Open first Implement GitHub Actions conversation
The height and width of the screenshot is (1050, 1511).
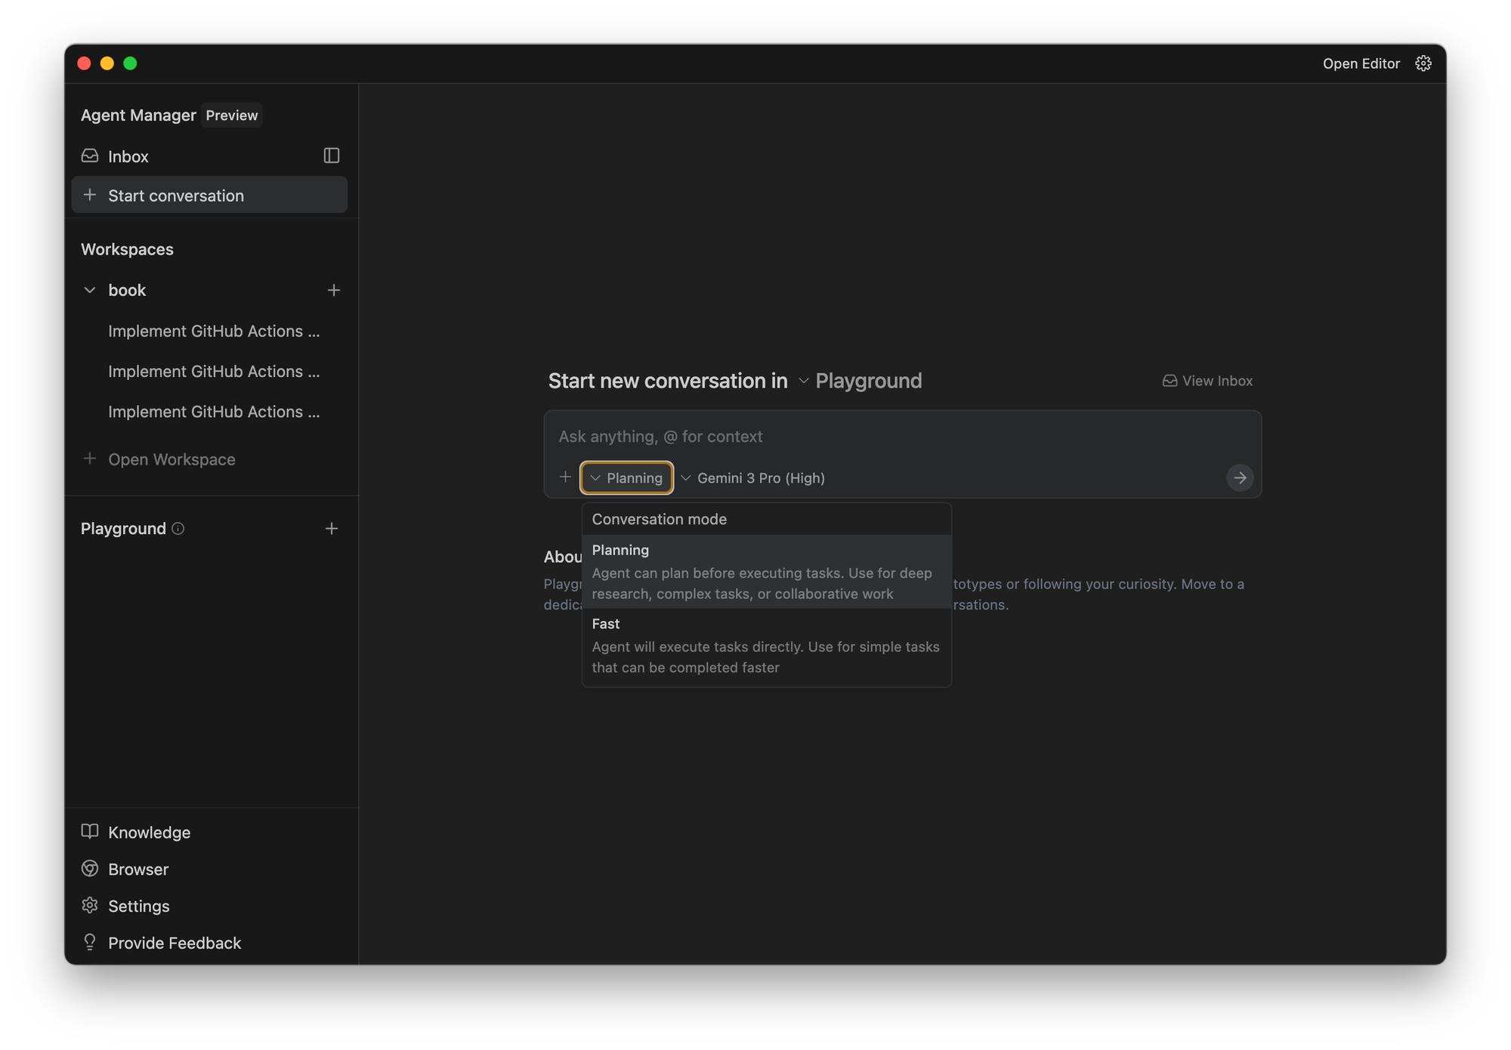coord(214,331)
